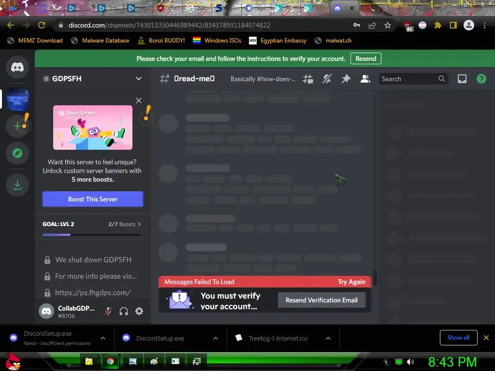Click the channel topic Basically #how-does-...
The height and width of the screenshot is (371, 495).
pyautogui.click(x=263, y=79)
